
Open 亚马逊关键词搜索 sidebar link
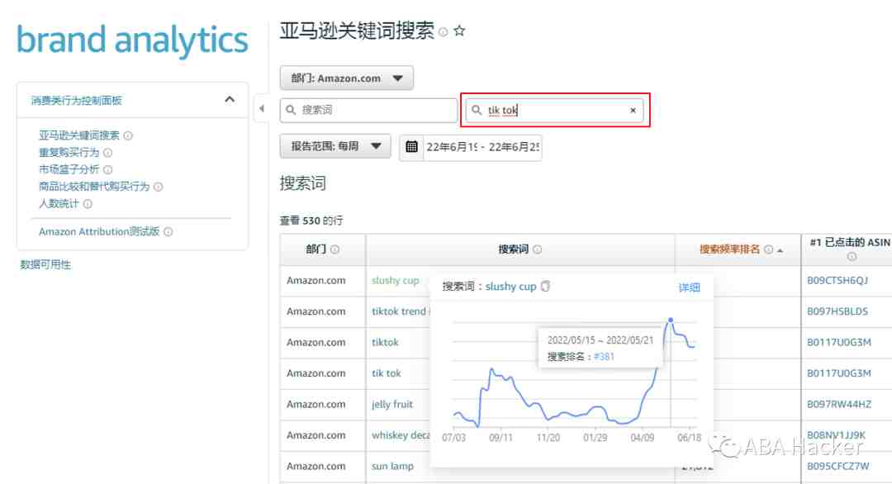point(79,135)
